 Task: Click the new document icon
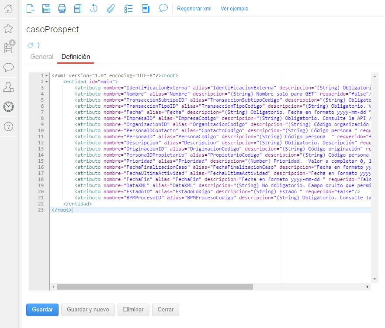click(31, 8)
